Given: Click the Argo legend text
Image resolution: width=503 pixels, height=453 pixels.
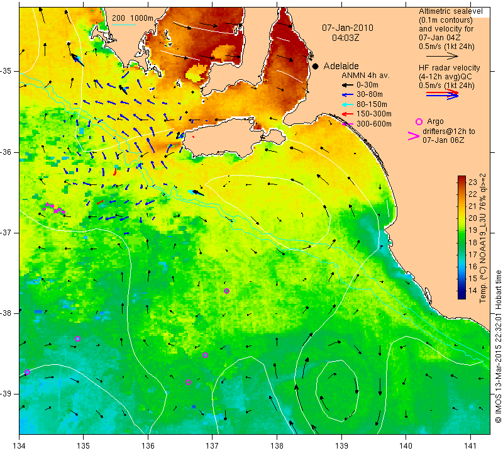Looking at the screenshot, I should pos(435,121).
